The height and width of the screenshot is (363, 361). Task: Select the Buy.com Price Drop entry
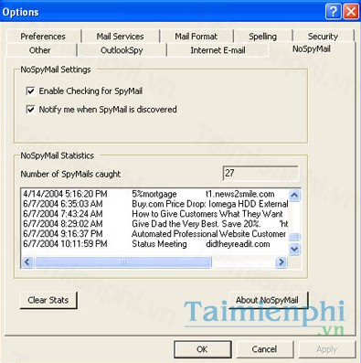click(x=155, y=204)
